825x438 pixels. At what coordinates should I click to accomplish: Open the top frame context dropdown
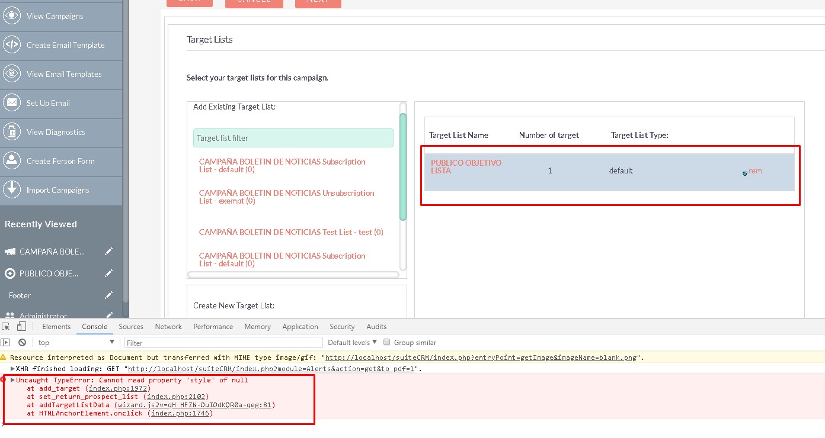tap(75, 342)
